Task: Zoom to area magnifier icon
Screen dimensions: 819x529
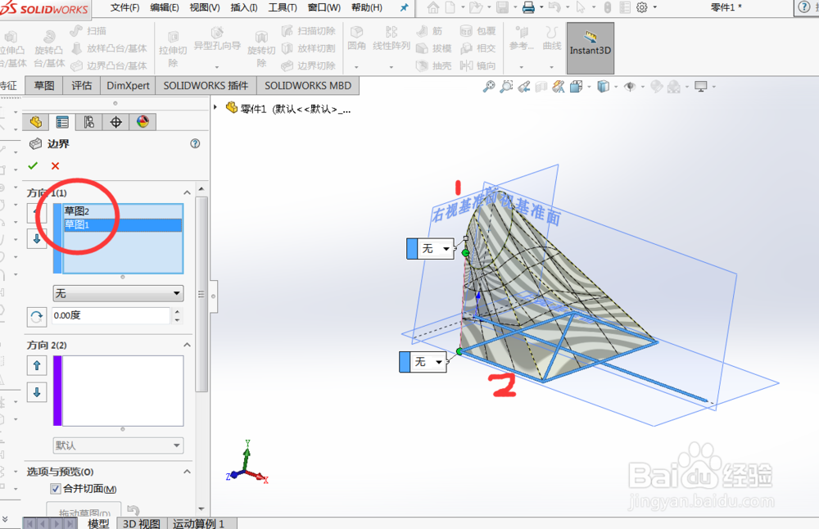Action: click(506, 86)
